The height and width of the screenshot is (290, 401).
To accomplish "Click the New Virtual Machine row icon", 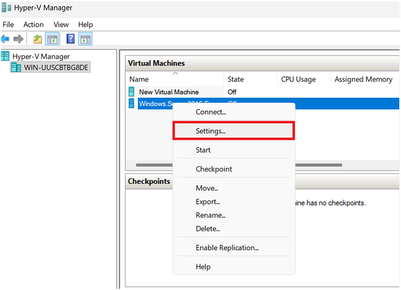I will pos(132,92).
